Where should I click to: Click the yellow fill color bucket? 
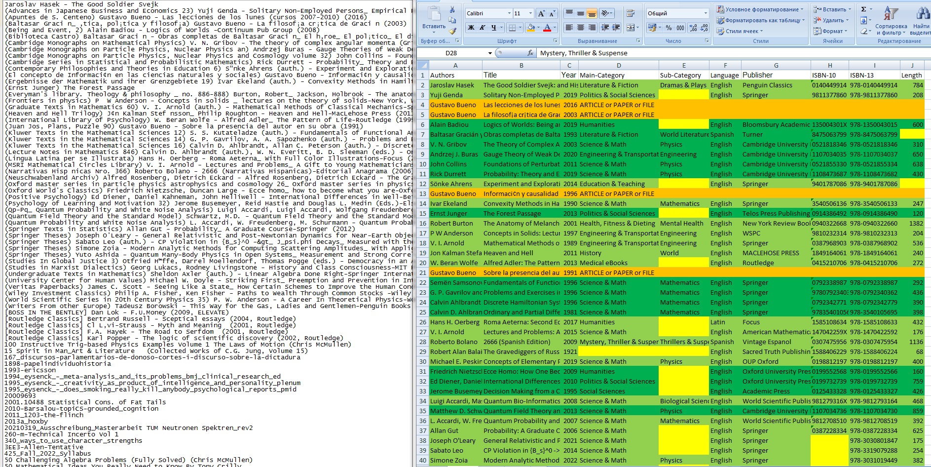[x=530, y=28]
